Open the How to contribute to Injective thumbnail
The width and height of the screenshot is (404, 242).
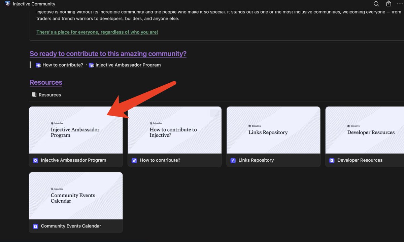[x=174, y=130]
